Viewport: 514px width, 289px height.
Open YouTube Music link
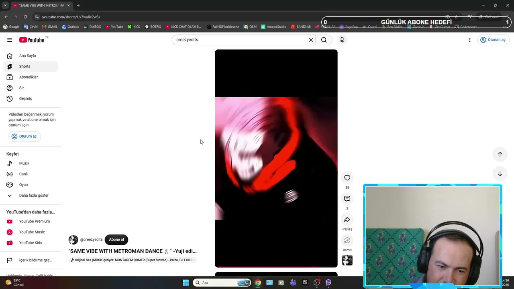31,232
